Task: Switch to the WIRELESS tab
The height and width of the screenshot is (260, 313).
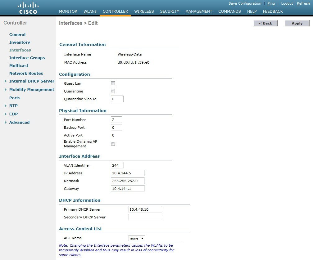Action: [x=144, y=11]
